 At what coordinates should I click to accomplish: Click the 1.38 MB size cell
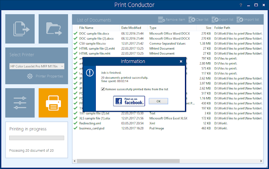(x=205, y=43)
